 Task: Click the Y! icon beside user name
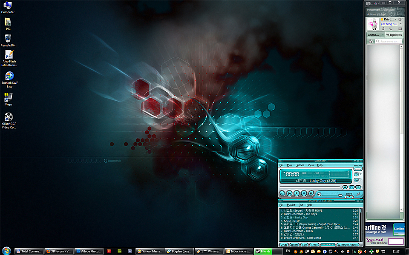[400, 20]
